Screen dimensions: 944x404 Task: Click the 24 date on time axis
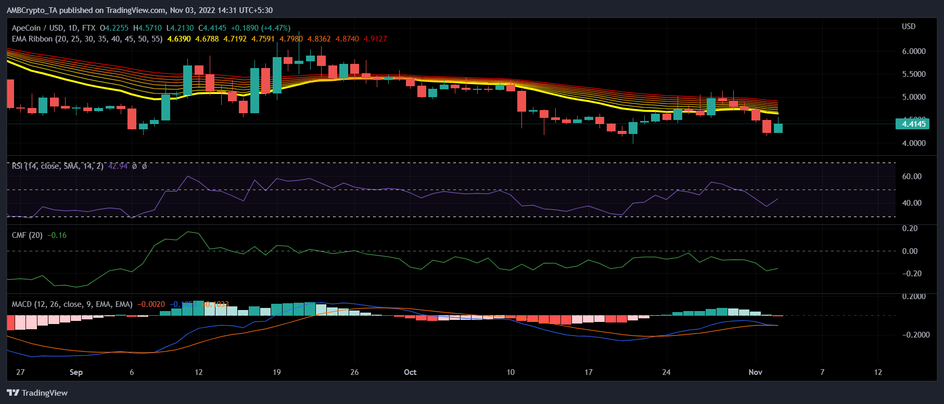[666, 372]
